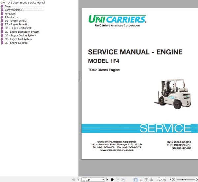Click bookmark icon beside EL - Engine Lubrication System
This screenshot has height=182, width=198.
click(2, 32)
